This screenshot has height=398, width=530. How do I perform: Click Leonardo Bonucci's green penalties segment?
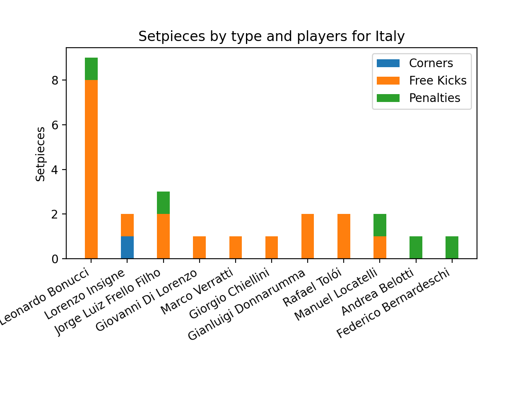click(x=91, y=69)
